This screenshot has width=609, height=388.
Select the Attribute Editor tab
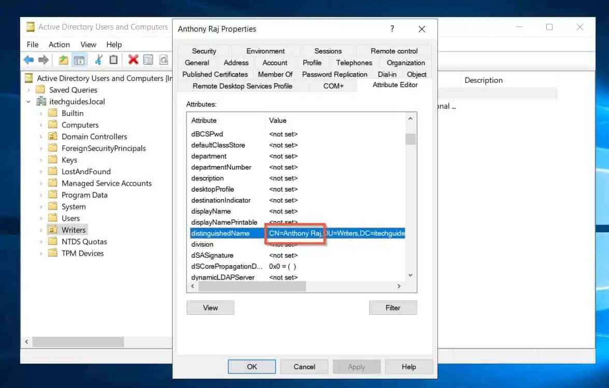[395, 85]
